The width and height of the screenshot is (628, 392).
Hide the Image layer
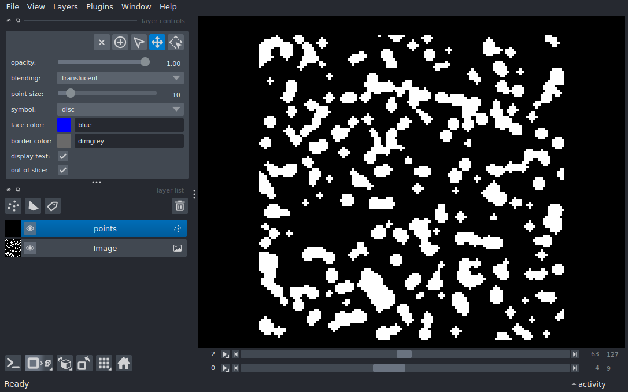point(30,248)
